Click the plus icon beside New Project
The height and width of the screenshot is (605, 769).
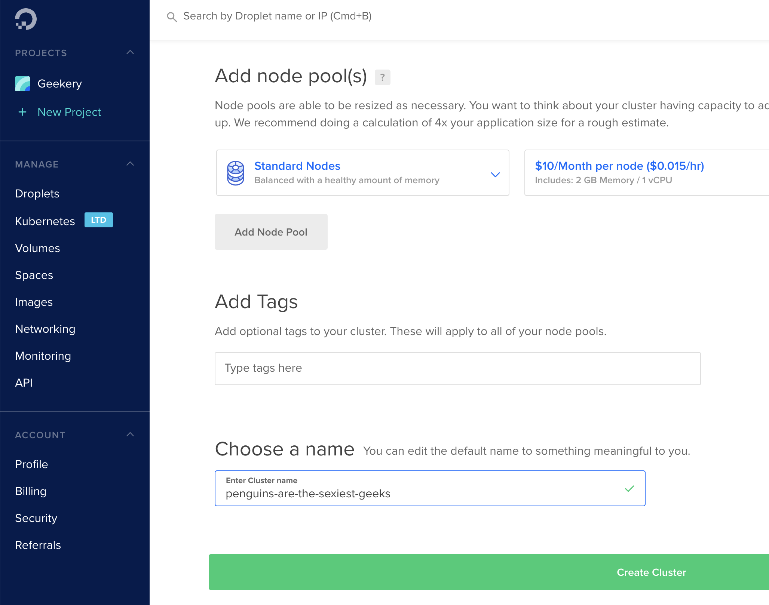point(22,112)
